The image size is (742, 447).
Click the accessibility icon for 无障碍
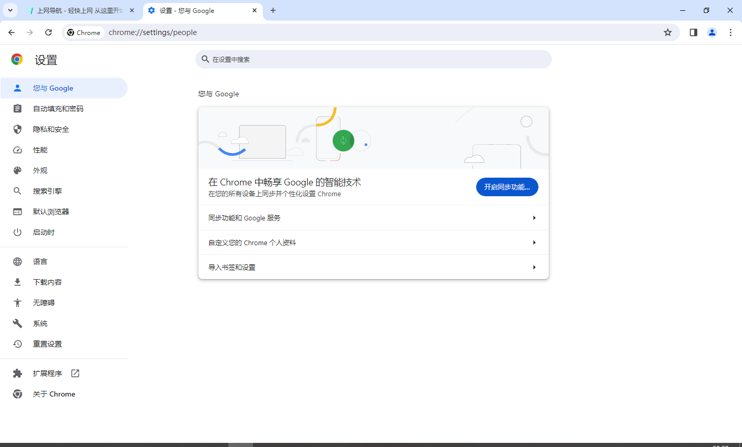tap(18, 303)
